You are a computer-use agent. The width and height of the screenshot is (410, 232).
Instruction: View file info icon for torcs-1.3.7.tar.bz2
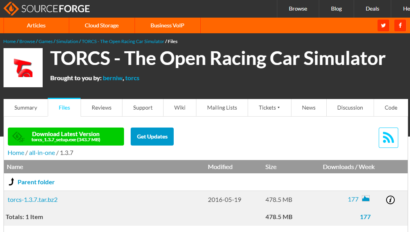coord(390,200)
